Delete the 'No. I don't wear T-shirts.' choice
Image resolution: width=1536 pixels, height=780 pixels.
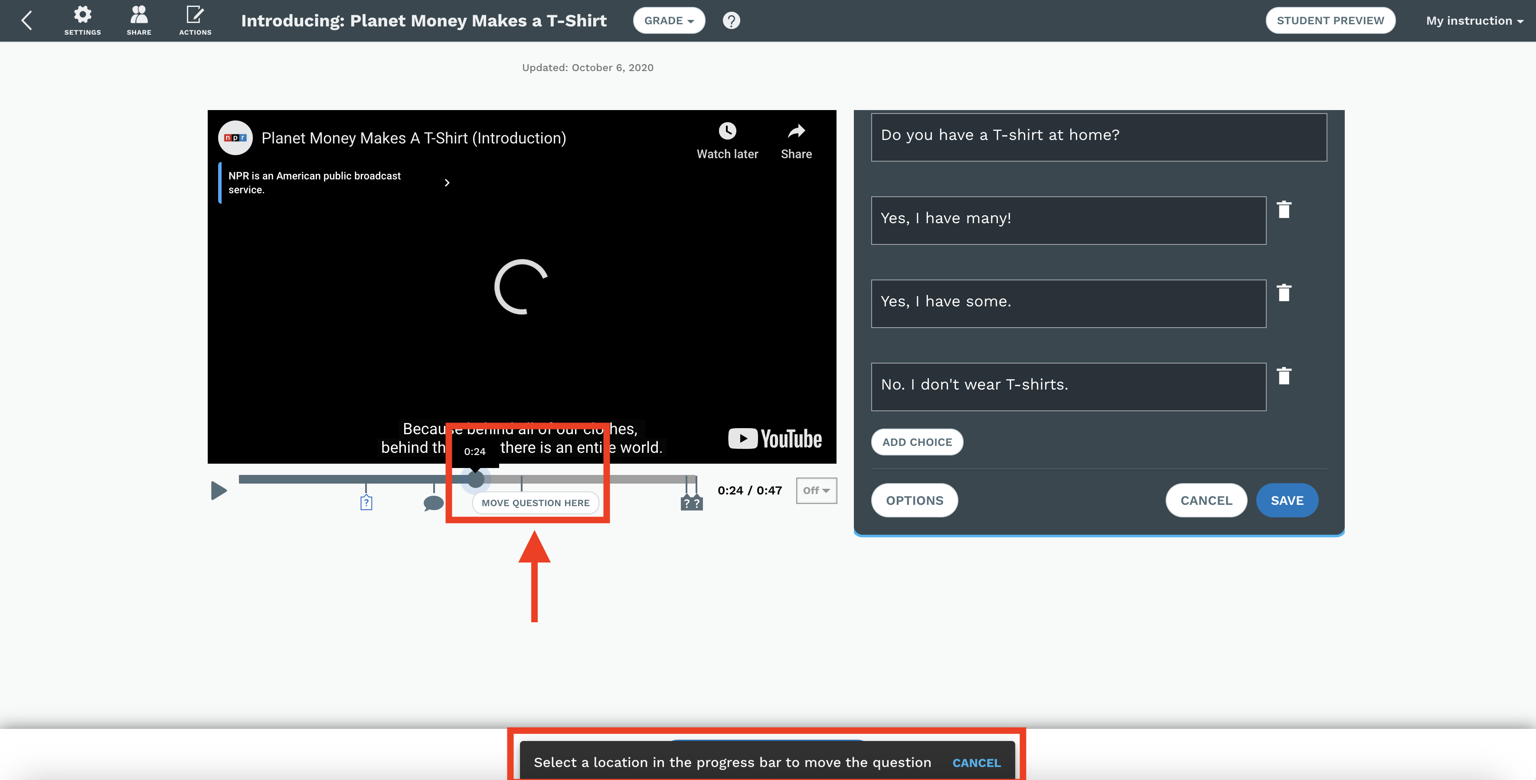coord(1284,376)
